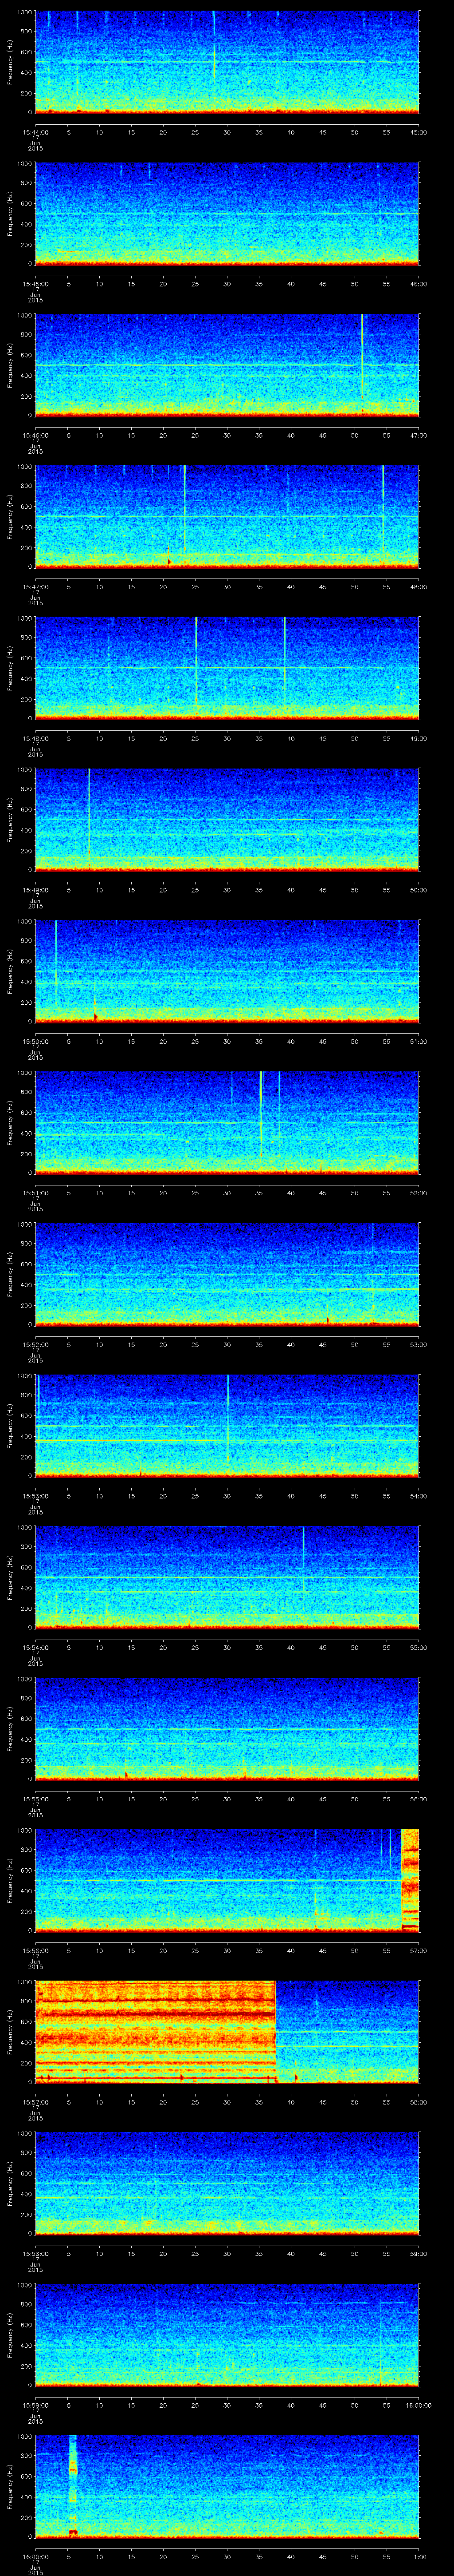This screenshot has width=454, height=2576.
Task: Open the spectrogram panel starting at 15:46:00
Action: [227, 365]
